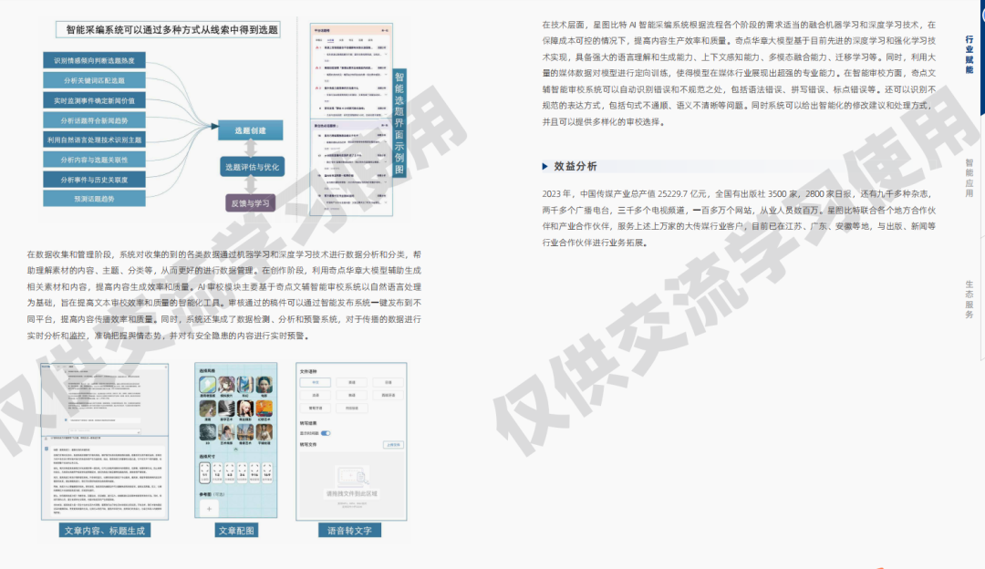
Task: Select the 16:9 image size option
Action: pyautogui.click(x=267, y=472)
